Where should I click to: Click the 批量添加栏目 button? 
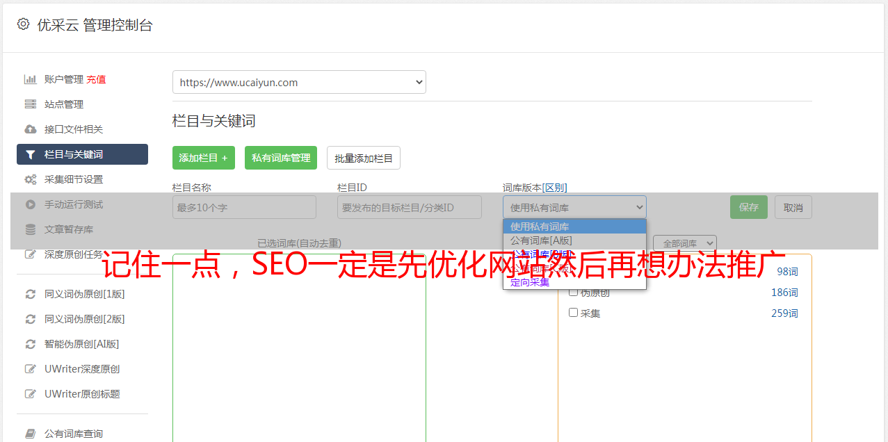tap(364, 158)
